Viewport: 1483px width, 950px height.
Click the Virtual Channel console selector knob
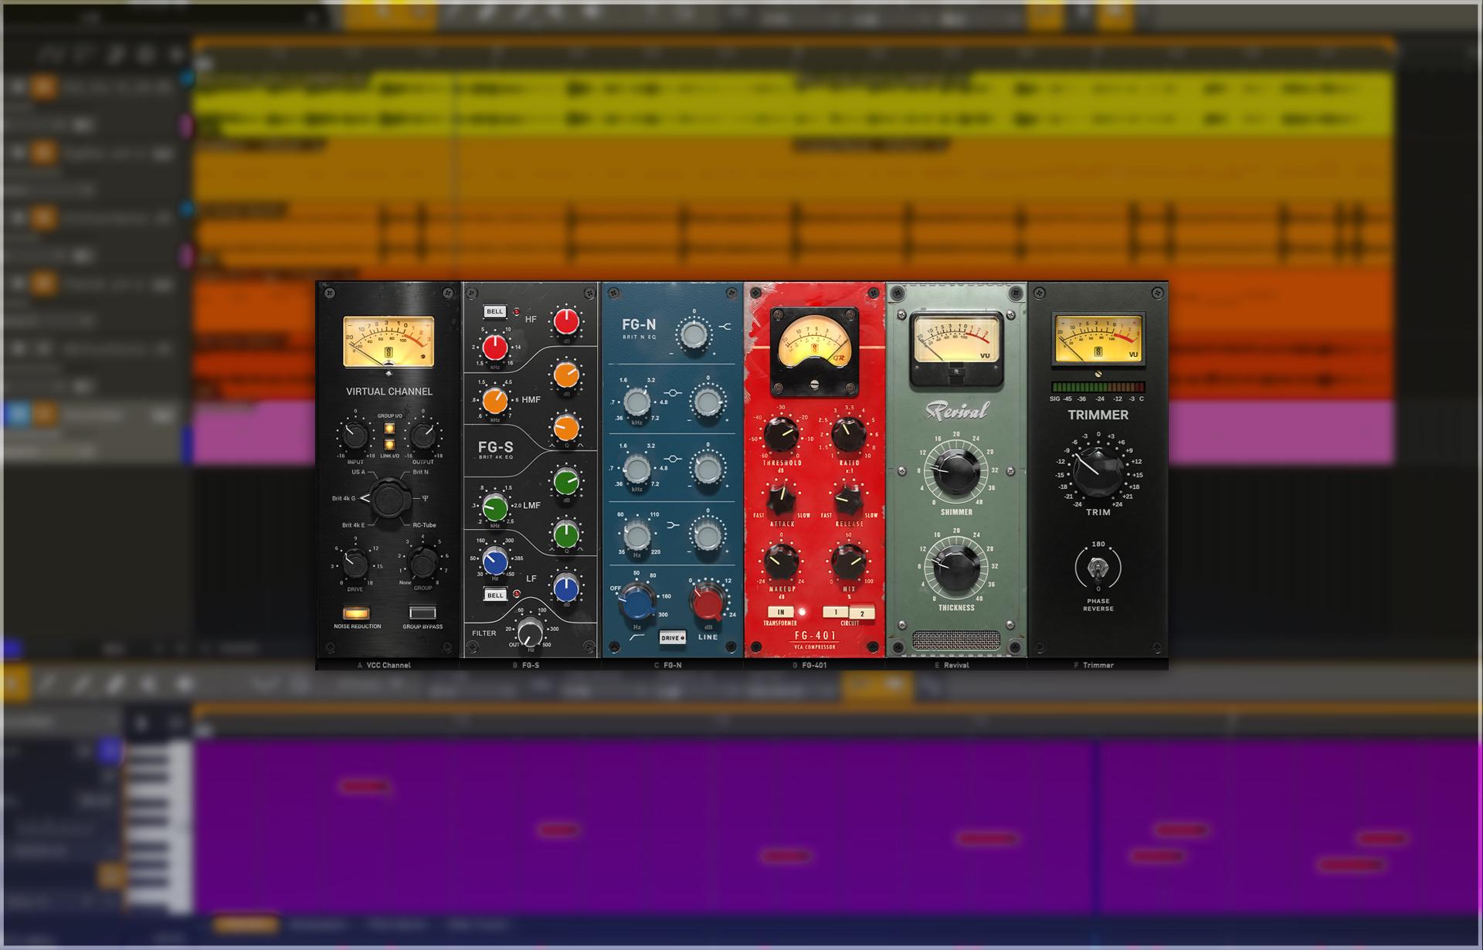pos(389,498)
